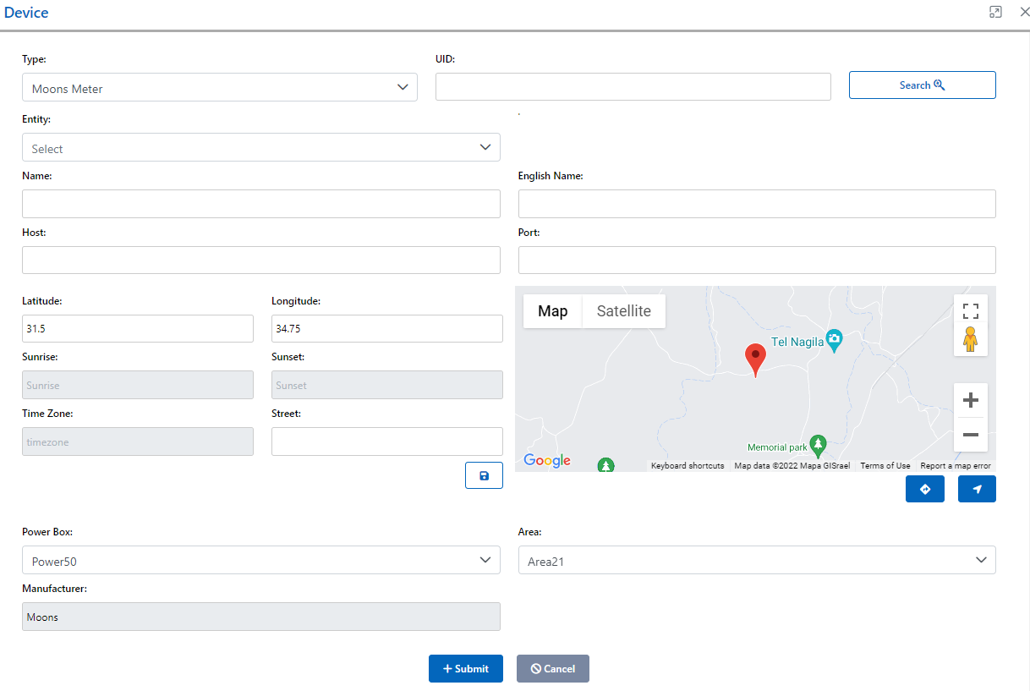This screenshot has height=691, width=1030.
Task: Open the Entity select dropdown
Action: pos(260,147)
